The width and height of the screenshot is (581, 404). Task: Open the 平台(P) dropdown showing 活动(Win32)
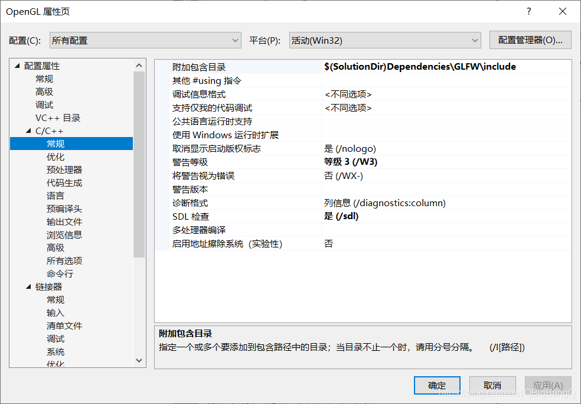pyautogui.click(x=385, y=40)
